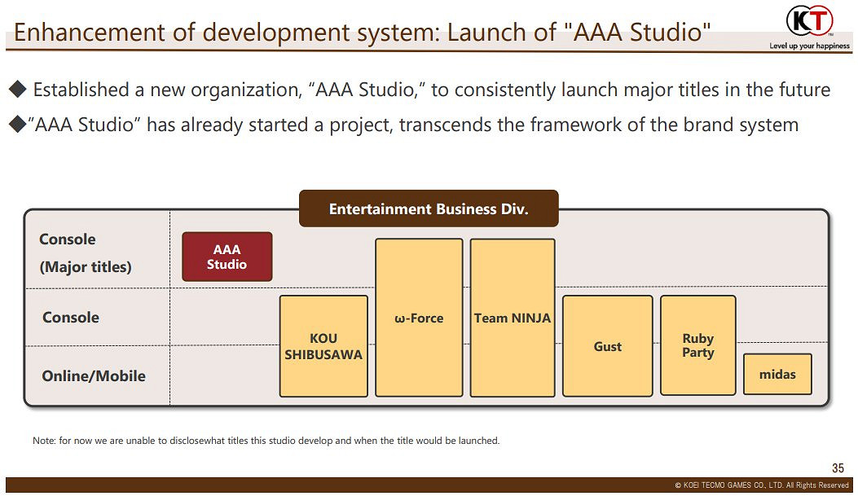858x496 pixels.
Task: Click the Koei Tecmo KT logo
Action: click(808, 20)
